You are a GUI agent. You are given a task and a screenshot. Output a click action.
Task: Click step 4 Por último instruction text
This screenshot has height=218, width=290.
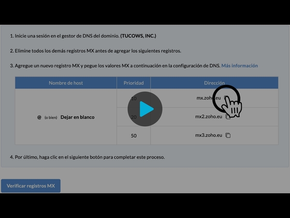pyautogui.click(x=87, y=157)
